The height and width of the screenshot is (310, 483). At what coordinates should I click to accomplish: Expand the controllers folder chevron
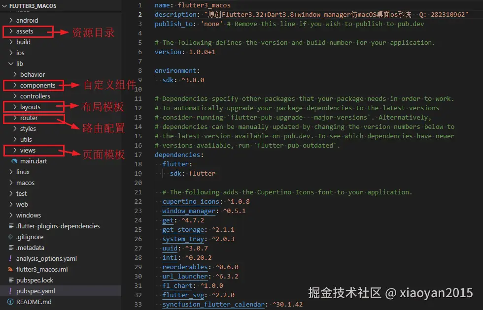tap(15, 96)
